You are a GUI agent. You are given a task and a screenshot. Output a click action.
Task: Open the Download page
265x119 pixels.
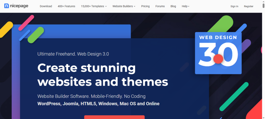click(x=46, y=6)
